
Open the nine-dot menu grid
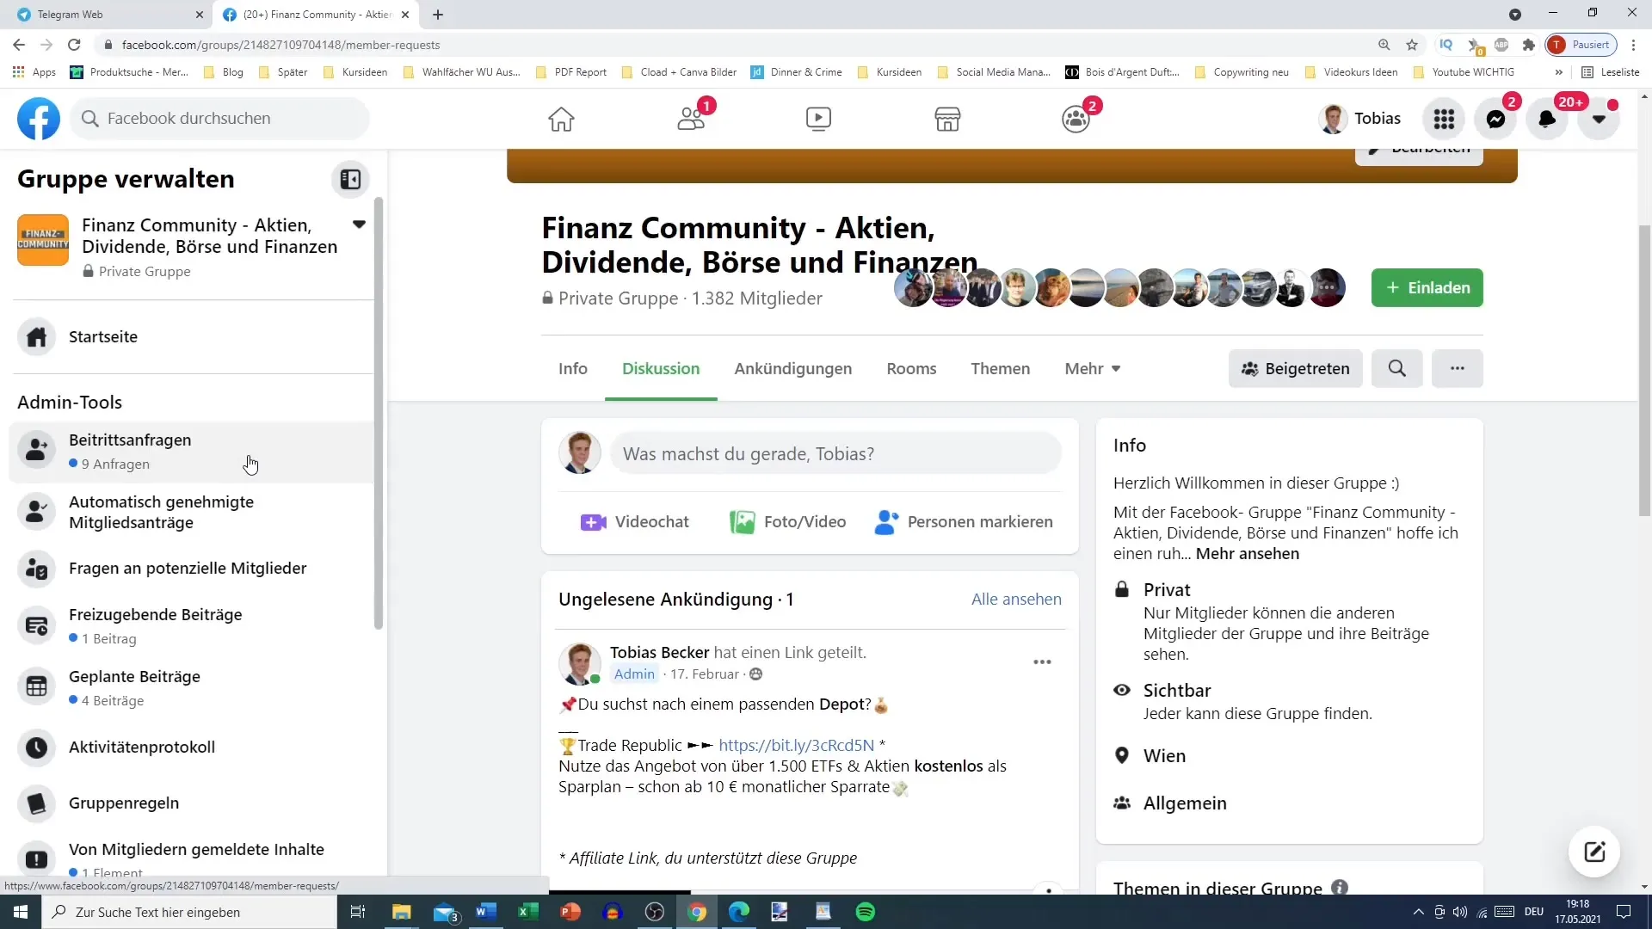[x=1444, y=119]
